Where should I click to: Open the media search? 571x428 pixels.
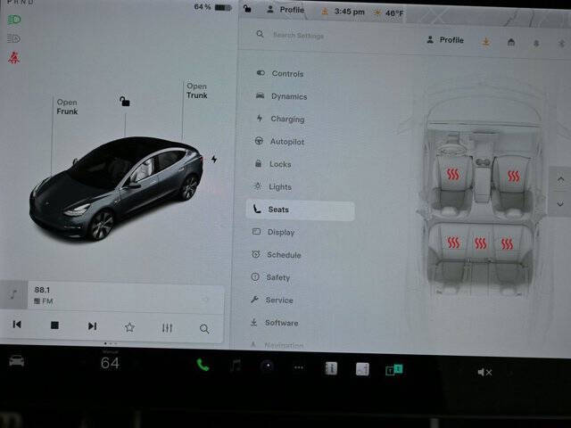click(x=204, y=329)
